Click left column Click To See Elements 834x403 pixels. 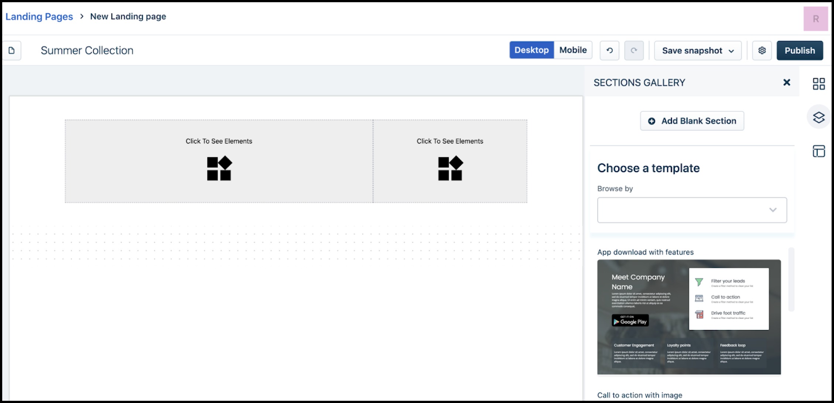(x=219, y=161)
